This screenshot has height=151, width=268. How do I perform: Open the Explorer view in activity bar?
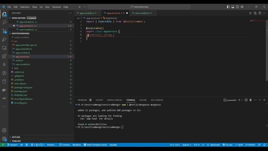pos(4,14)
